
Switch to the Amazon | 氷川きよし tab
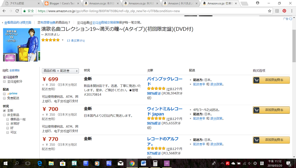tap(181, 3)
